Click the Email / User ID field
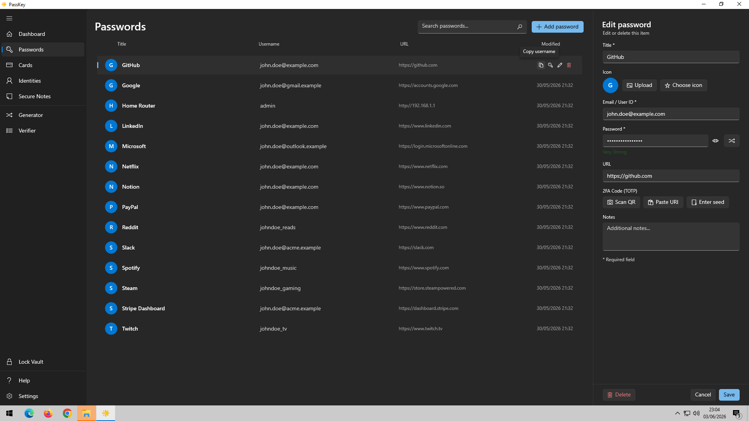This screenshot has width=749, height=421. [671, 114]
